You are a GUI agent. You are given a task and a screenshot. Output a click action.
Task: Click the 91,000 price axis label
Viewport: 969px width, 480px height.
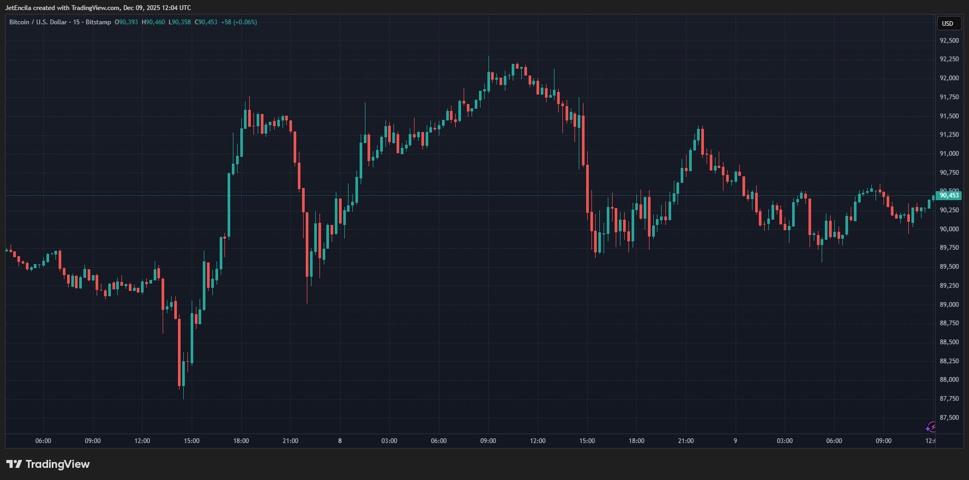[949, 154]
